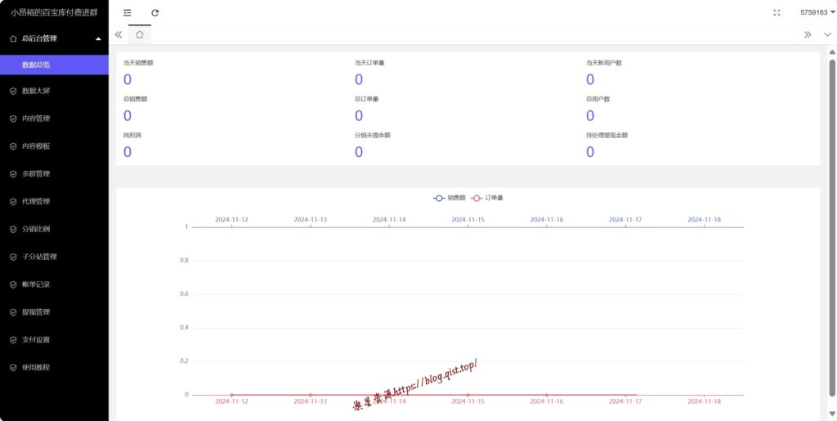837x421 pixels.
Task: Enter fullscreen using the expand icon
Action: [777, 12]
